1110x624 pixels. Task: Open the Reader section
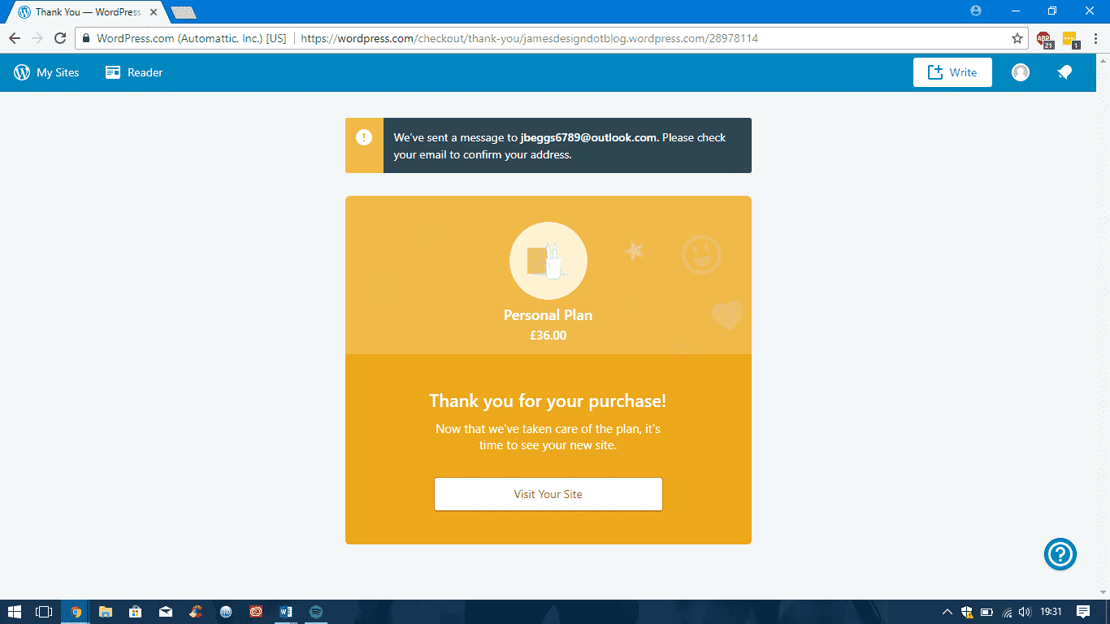(134, 72)
